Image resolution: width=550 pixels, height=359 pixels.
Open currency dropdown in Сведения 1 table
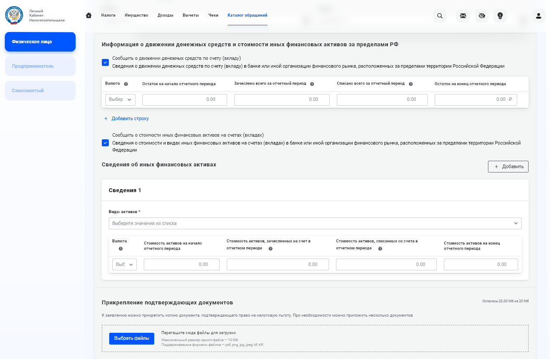pyautogui.click(x=125, y=264)
